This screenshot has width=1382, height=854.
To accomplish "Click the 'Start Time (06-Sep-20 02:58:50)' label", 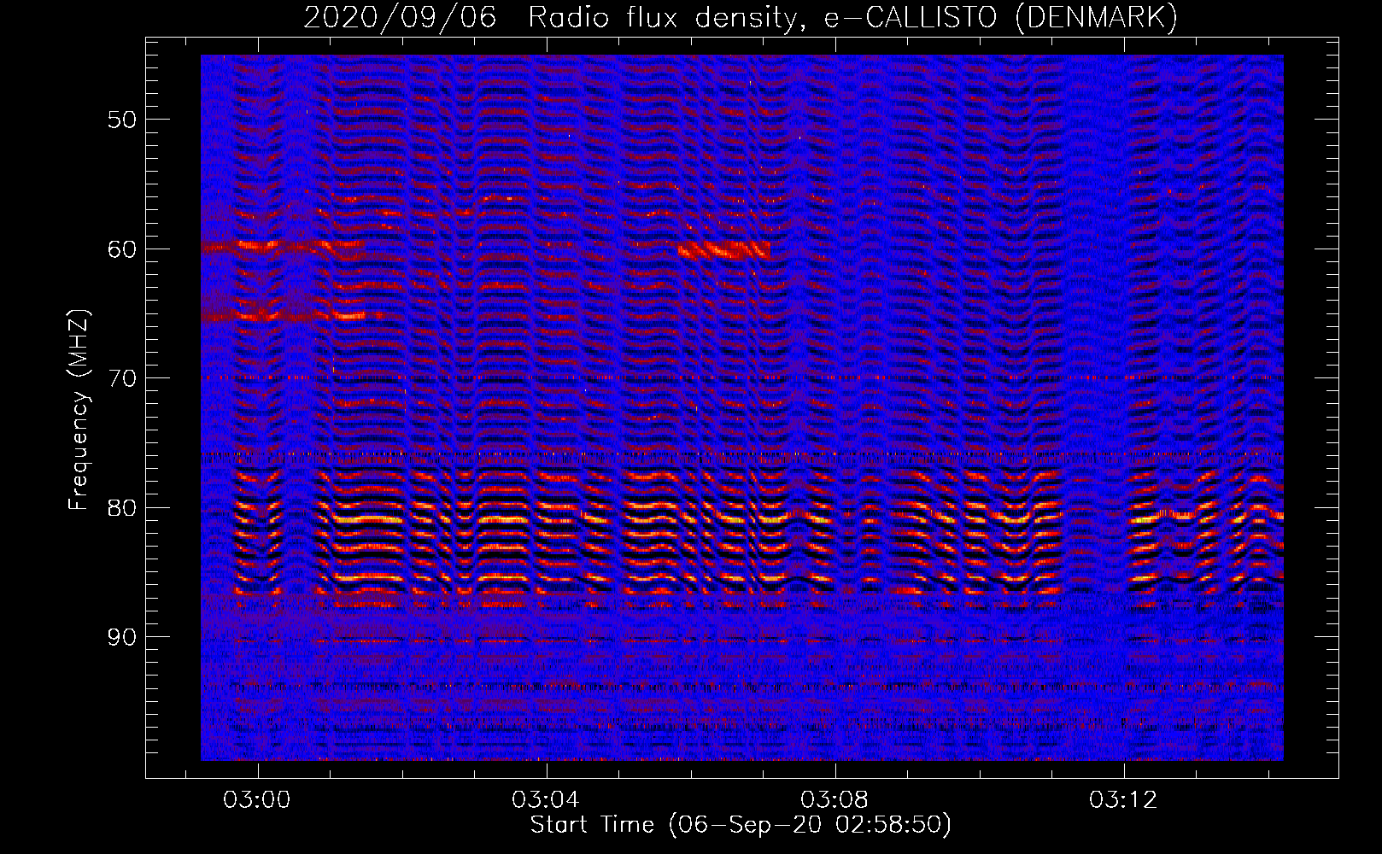I will pos(741,824).
